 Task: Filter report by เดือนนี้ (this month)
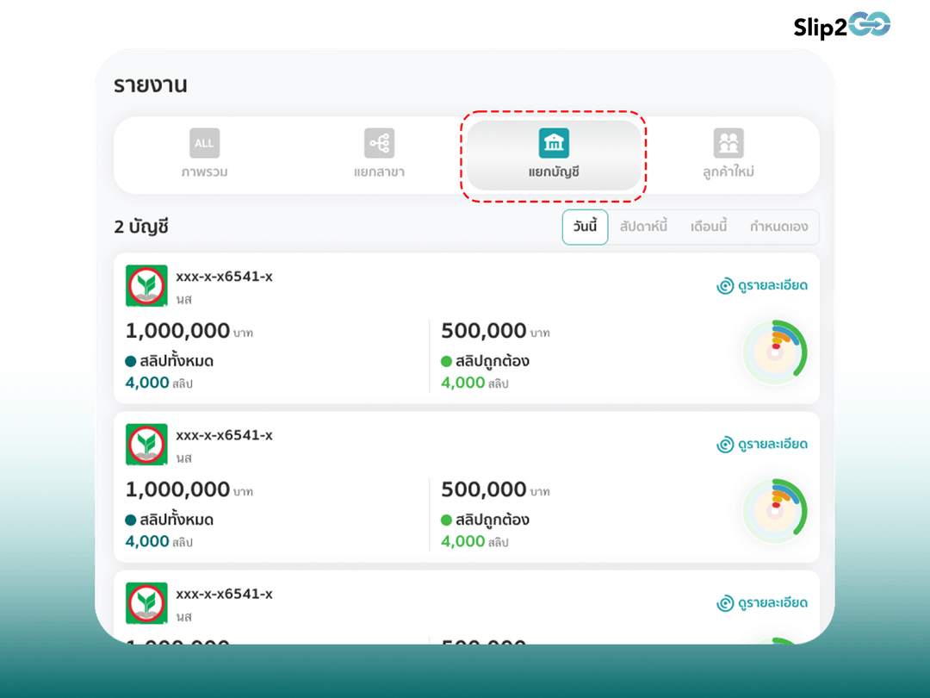pyautogui.click(x=708, y=227)
